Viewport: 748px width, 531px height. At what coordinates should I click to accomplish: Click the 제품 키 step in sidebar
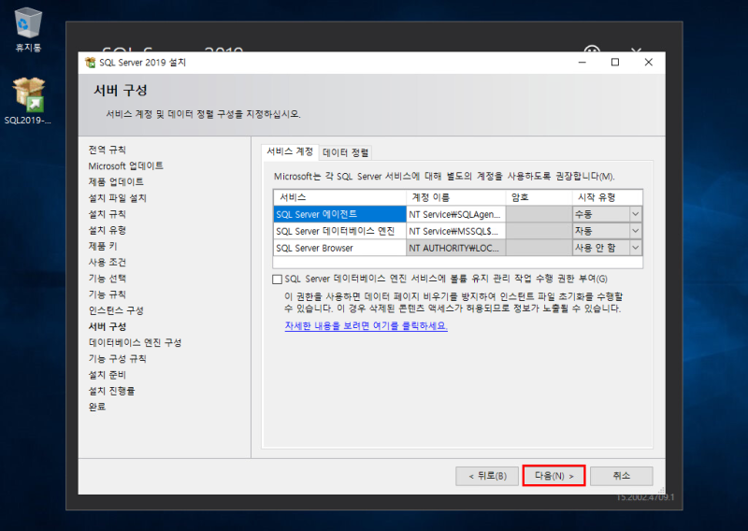coord(103,246)
